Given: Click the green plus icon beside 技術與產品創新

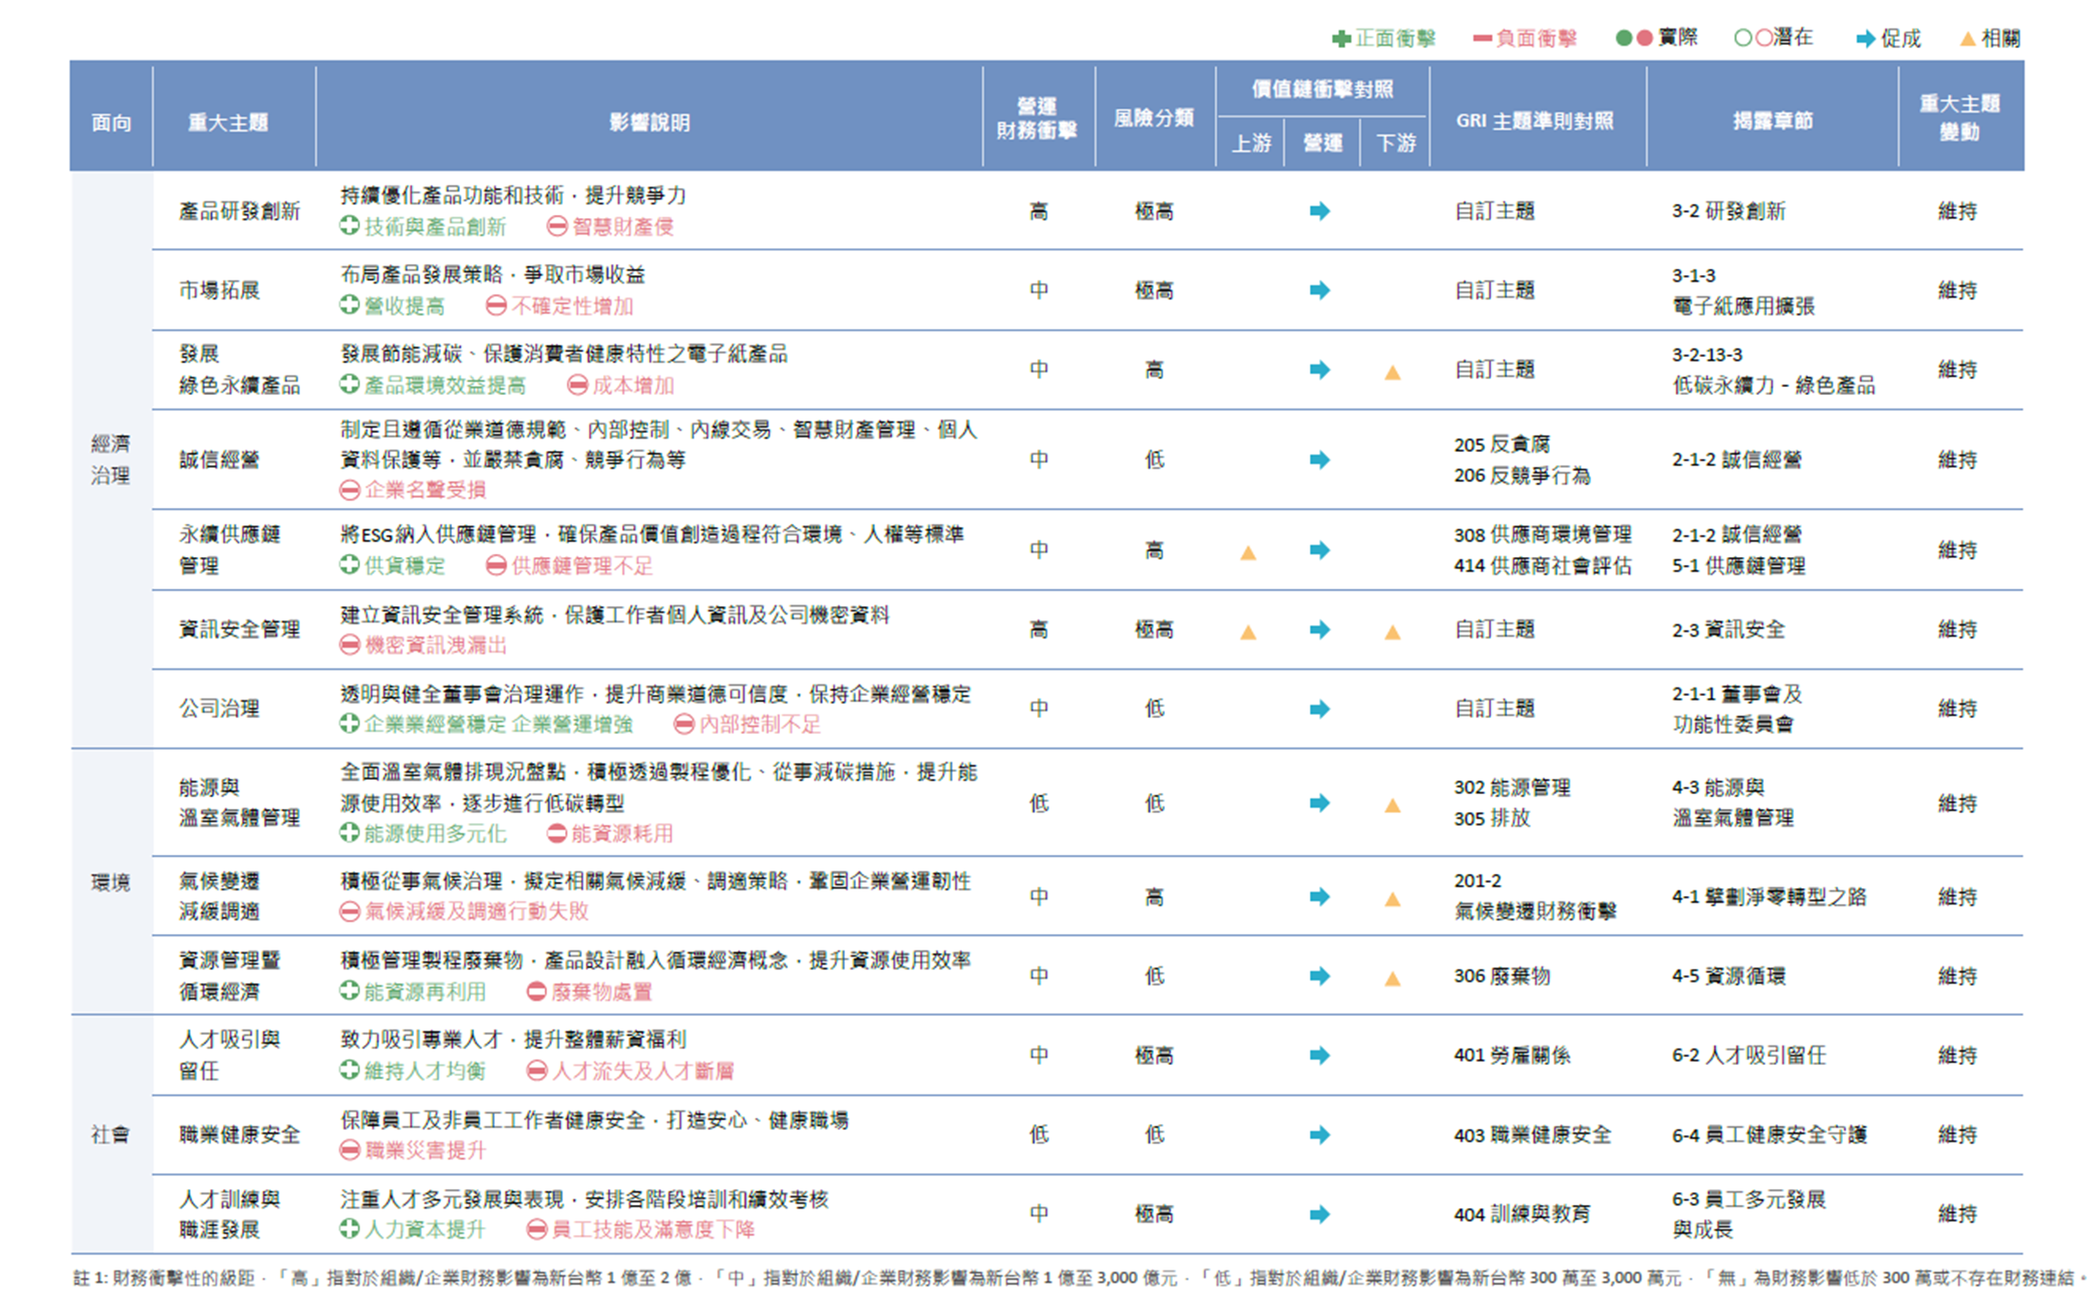Looking at the screenshot, I should click(x=349, y=226).
